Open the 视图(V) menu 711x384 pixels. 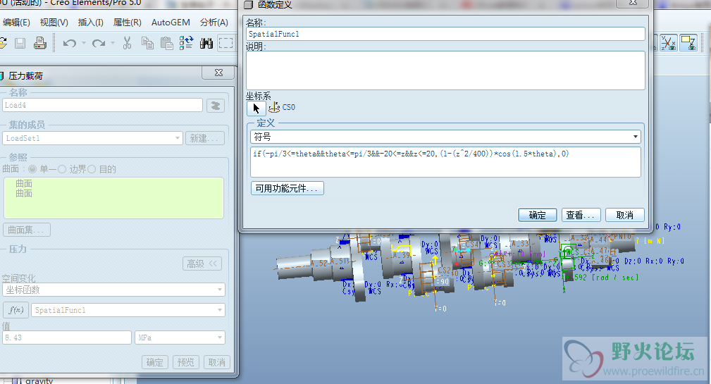pyautogui.click(x=54, y=23)
